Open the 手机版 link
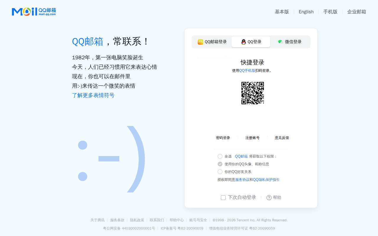 (330, 12)
